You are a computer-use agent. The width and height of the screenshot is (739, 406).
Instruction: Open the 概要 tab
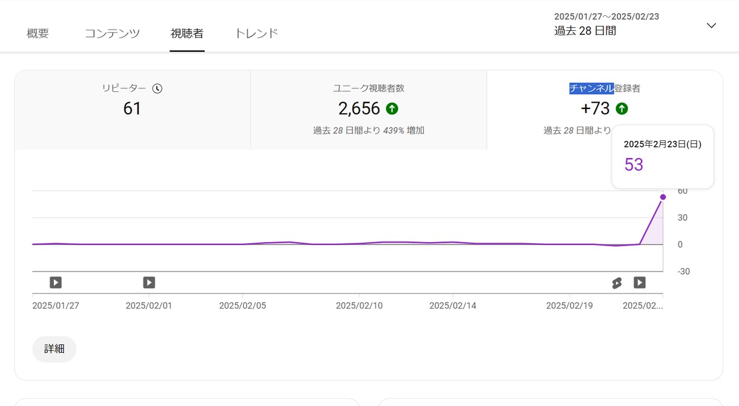pos(38,33)
